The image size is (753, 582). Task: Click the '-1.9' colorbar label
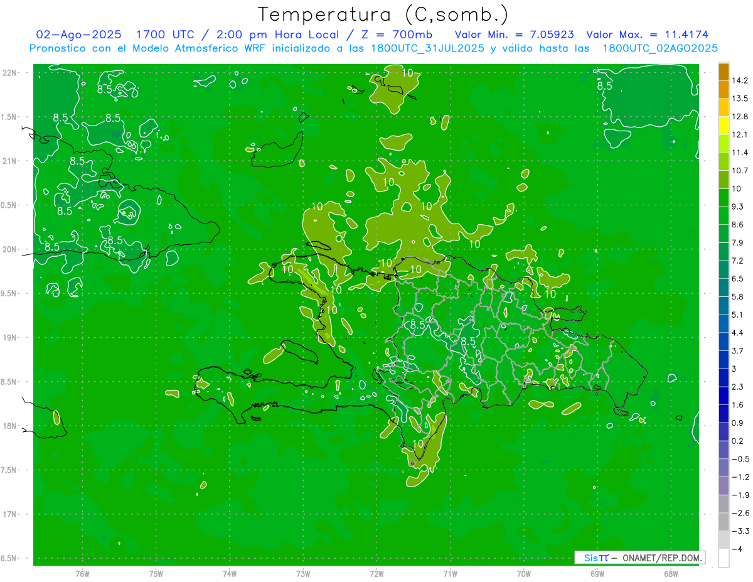click(x=740, y=495)
